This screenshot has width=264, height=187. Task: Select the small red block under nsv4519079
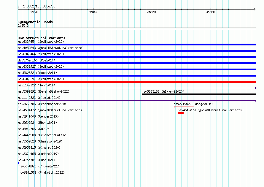[181, 113]
